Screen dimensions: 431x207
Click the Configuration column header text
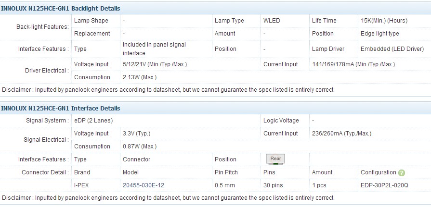(379, 172)
